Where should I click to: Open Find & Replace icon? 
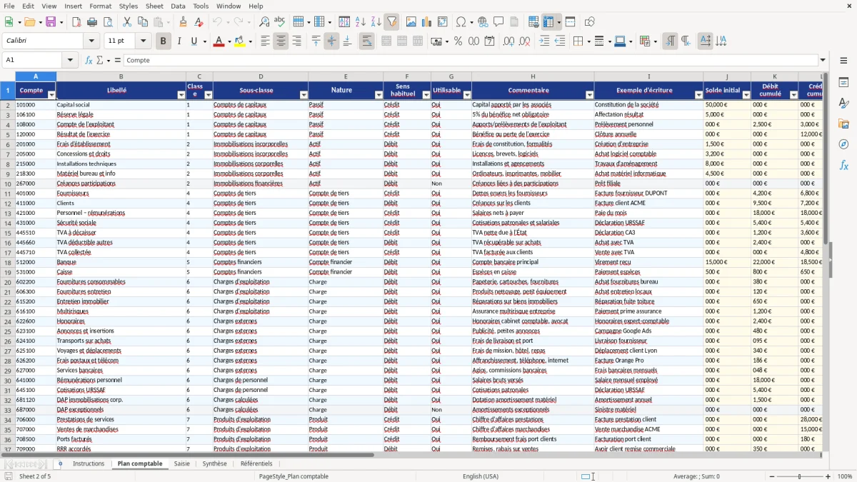point(264,22)
